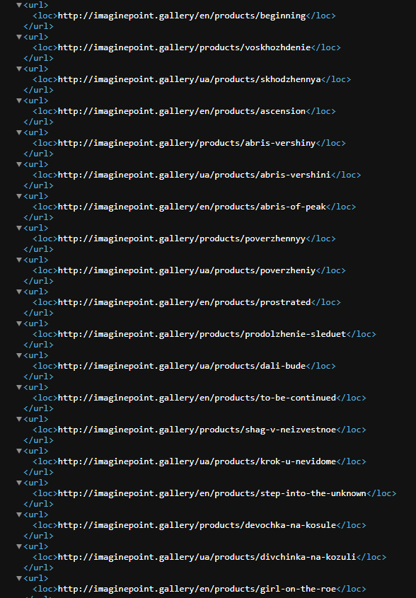Click the products/devochka-na-kosule URL text

coord(197,525)
